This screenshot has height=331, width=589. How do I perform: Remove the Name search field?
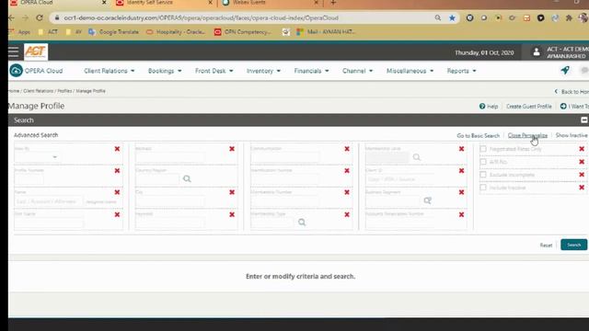117,192
